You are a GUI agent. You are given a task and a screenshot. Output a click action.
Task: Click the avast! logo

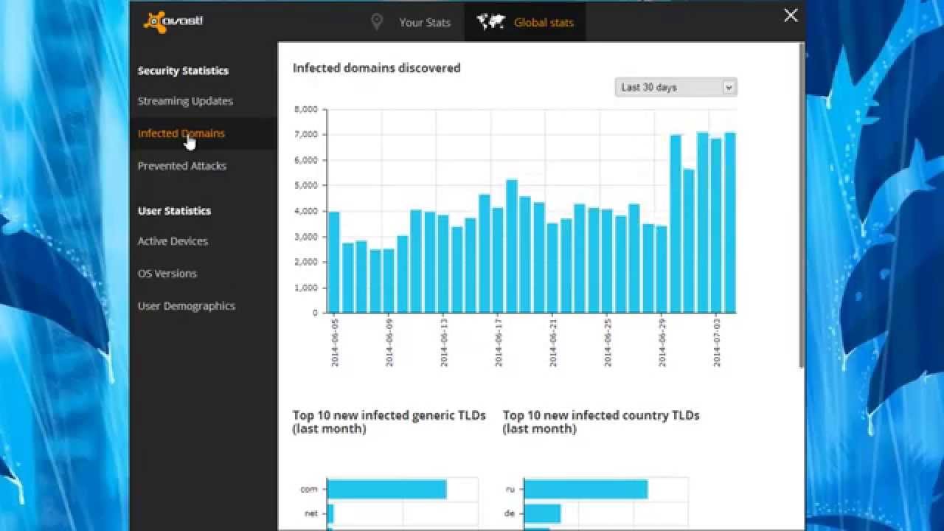pos(173,21)
